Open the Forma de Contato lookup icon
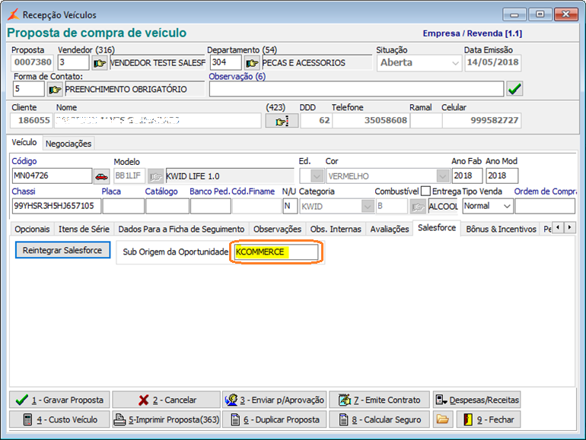Viewport: 586px width, 440px height. coord(55,89)
